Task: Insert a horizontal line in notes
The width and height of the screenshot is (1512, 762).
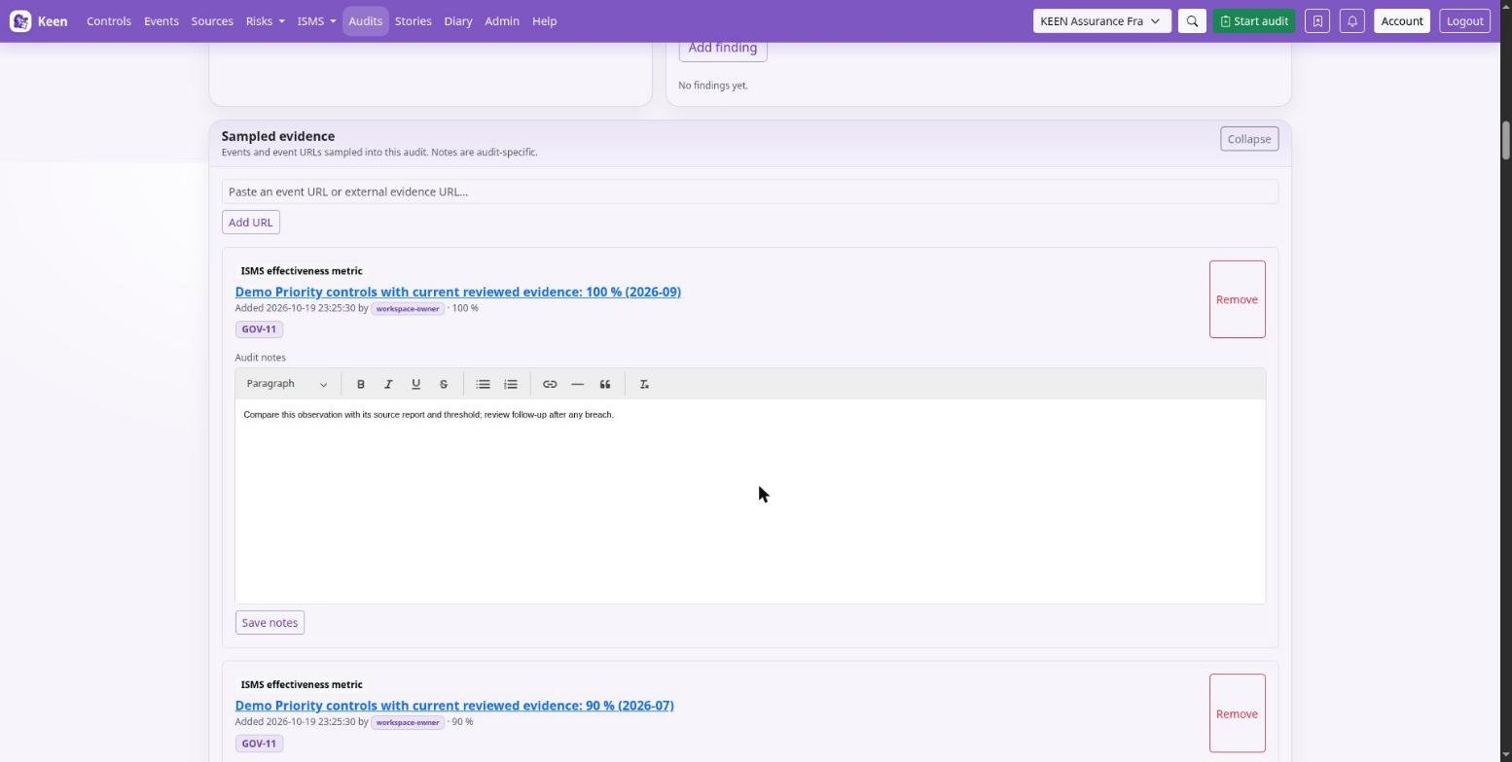Action: (577, 384)
